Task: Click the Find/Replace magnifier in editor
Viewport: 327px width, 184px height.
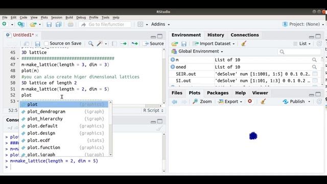Action: [x=91, y=43]
